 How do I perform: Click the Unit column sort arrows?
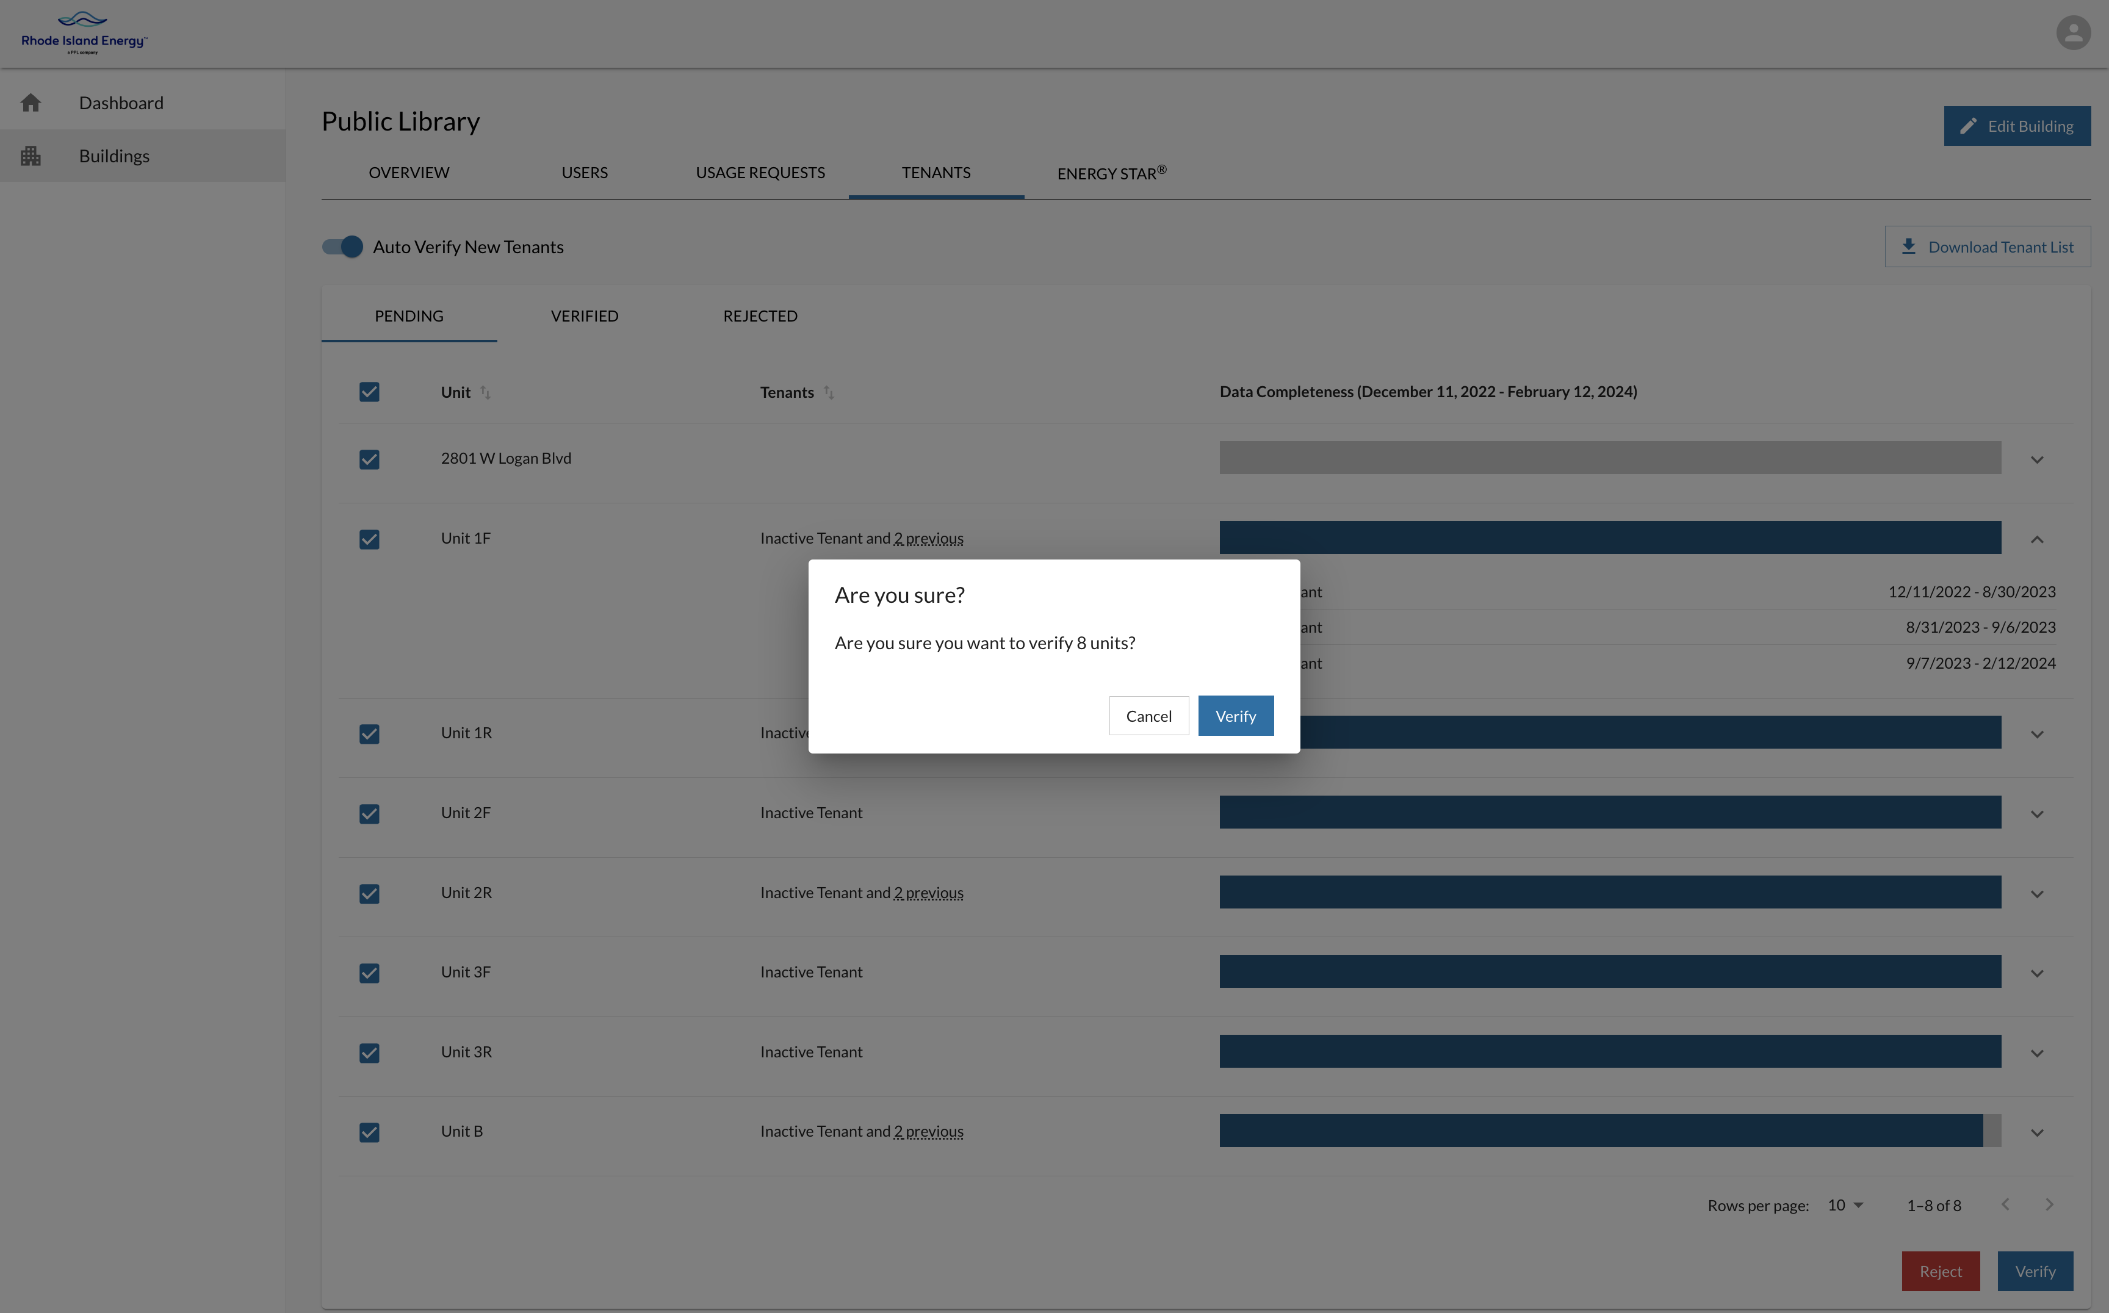click(x=486, y=392)
